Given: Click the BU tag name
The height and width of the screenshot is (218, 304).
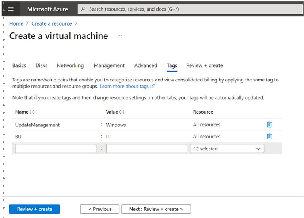Looking at the screenshot, I should click(x=18, y=137).
